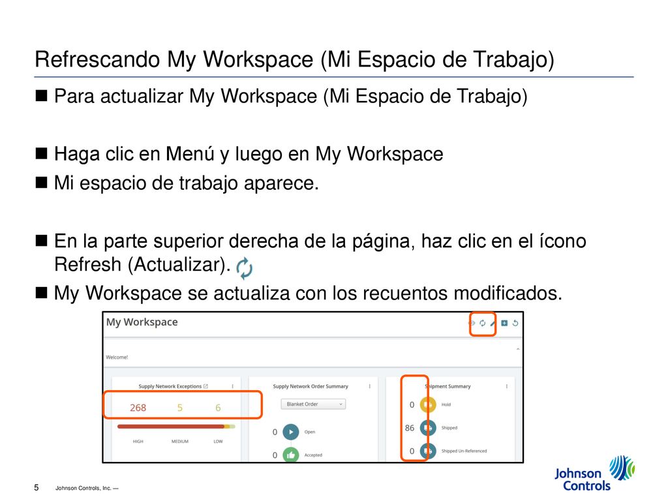Click the Johnson Controls logo
668x501 pixels.
coord(595,474)
